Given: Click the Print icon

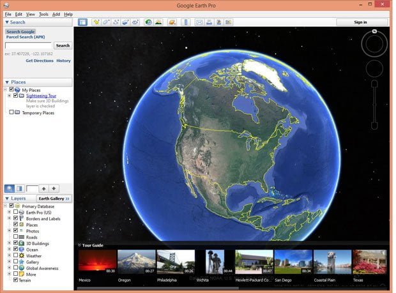Looking at the screenshot, I should [x=209, y=22].
